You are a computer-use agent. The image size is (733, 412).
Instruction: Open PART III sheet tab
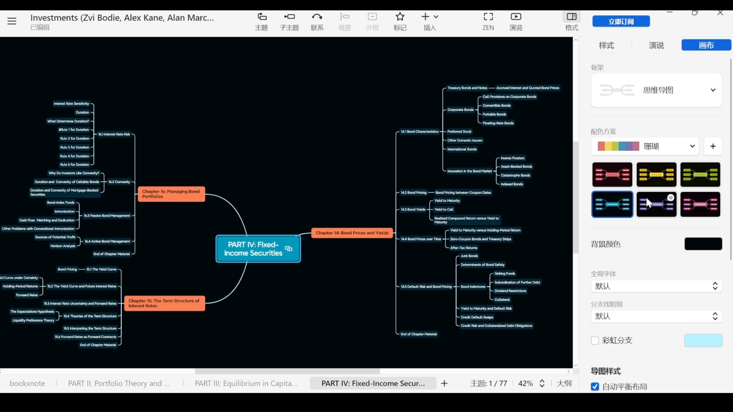pos(246,383)
